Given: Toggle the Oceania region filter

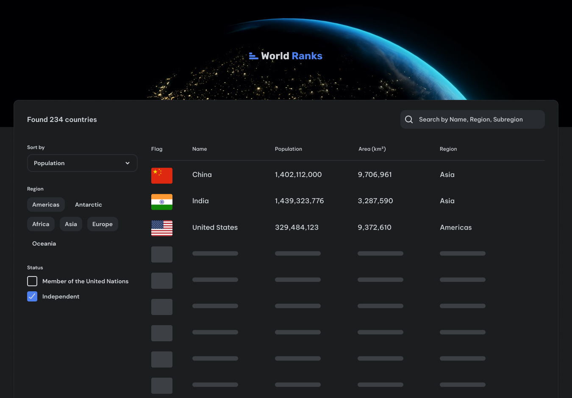Looking at the screenshot, I should [44, 243].
